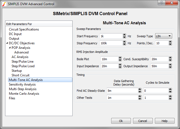Click the Stop Frequency spinner arrows
The width and height of the screenshot is (180, 129).
[124, 43]
